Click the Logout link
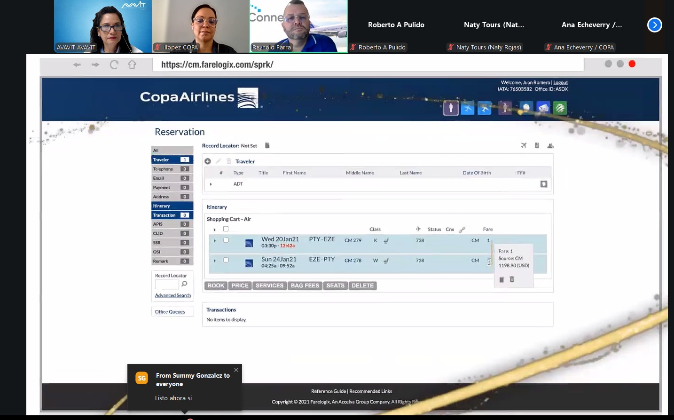The image size is (674, 420). 560,83
